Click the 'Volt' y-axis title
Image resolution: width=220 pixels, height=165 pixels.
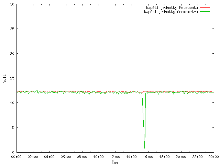[x=4, y=78]
